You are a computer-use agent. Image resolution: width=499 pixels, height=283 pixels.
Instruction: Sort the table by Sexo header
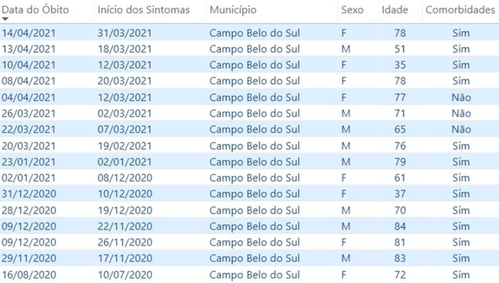tap(352, 10)
